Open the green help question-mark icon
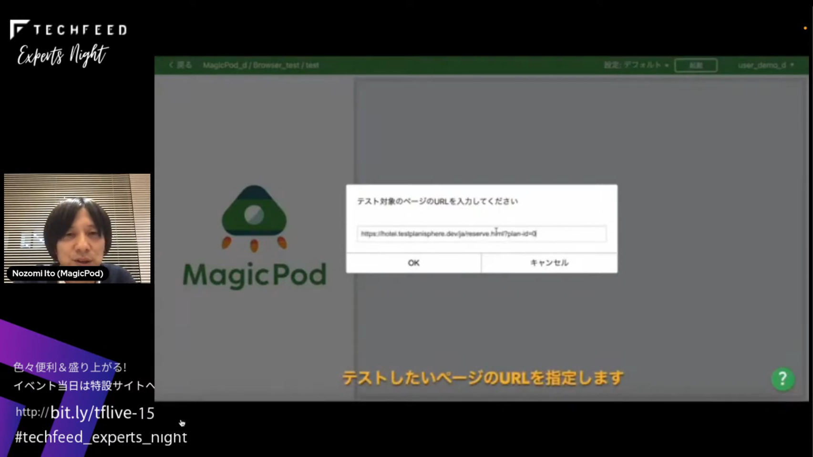This screenshot has height=457, width=813. tap(782, 379)
